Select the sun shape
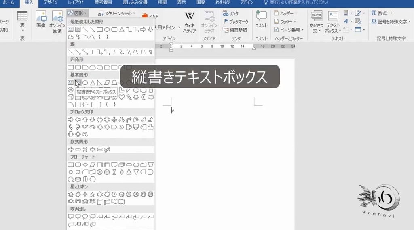This screenshot has height=230, width=414. pyautogui.click(x=136, y=97)
